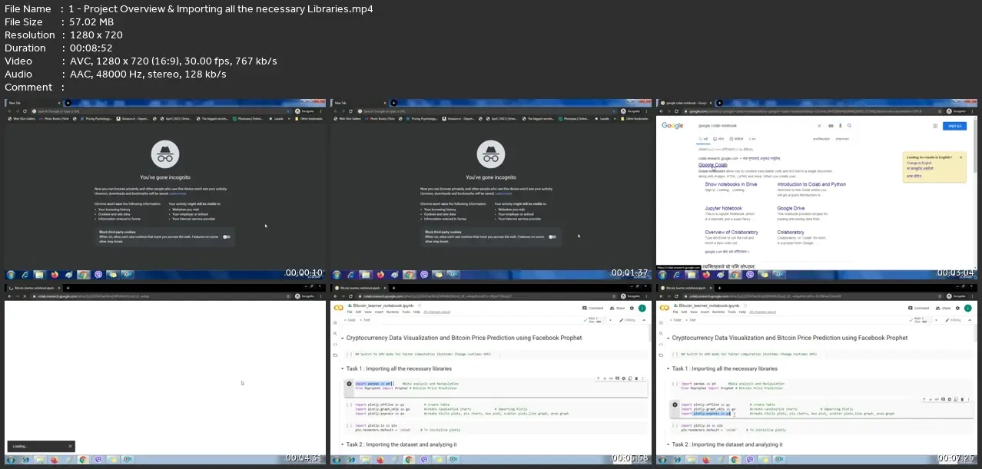Run the plotly imports cell, 00:07:25 frame
982x469 pixels.
tap(675, 405)
